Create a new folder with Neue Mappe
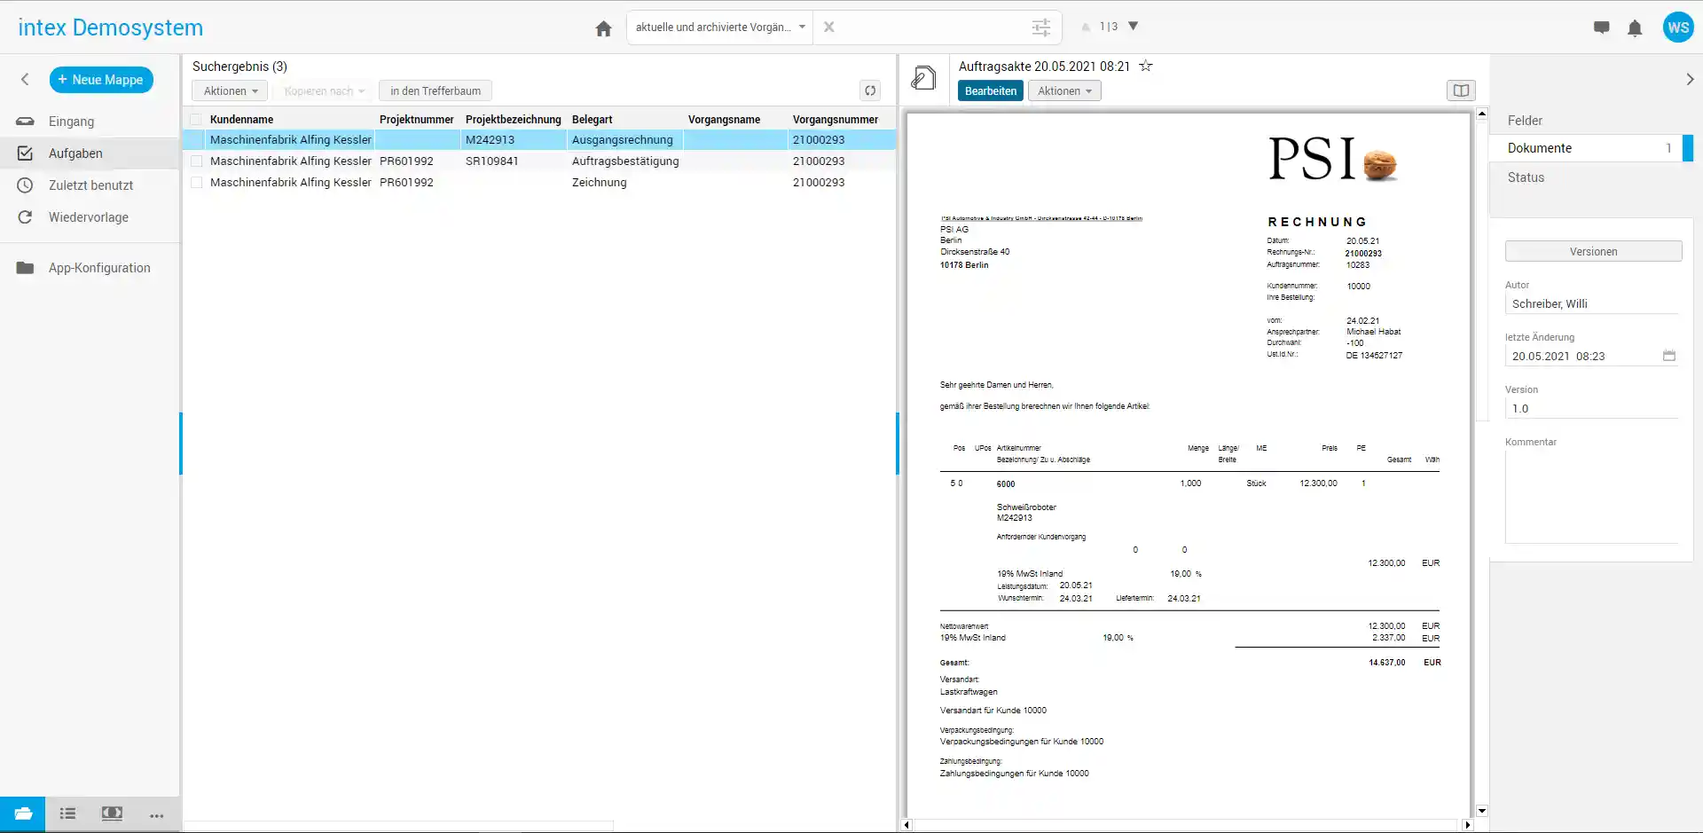This screenshot has height=833, width=1703. pyautogui.click(x=101, y=80)
